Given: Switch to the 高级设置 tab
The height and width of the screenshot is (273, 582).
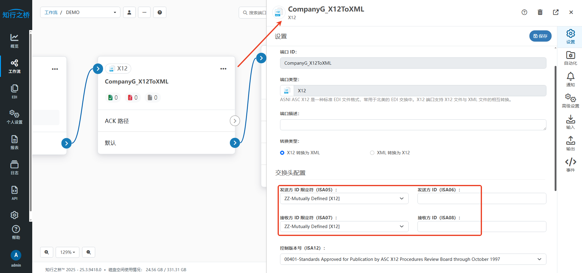Looking at the screenshot, I should [570, 101].
